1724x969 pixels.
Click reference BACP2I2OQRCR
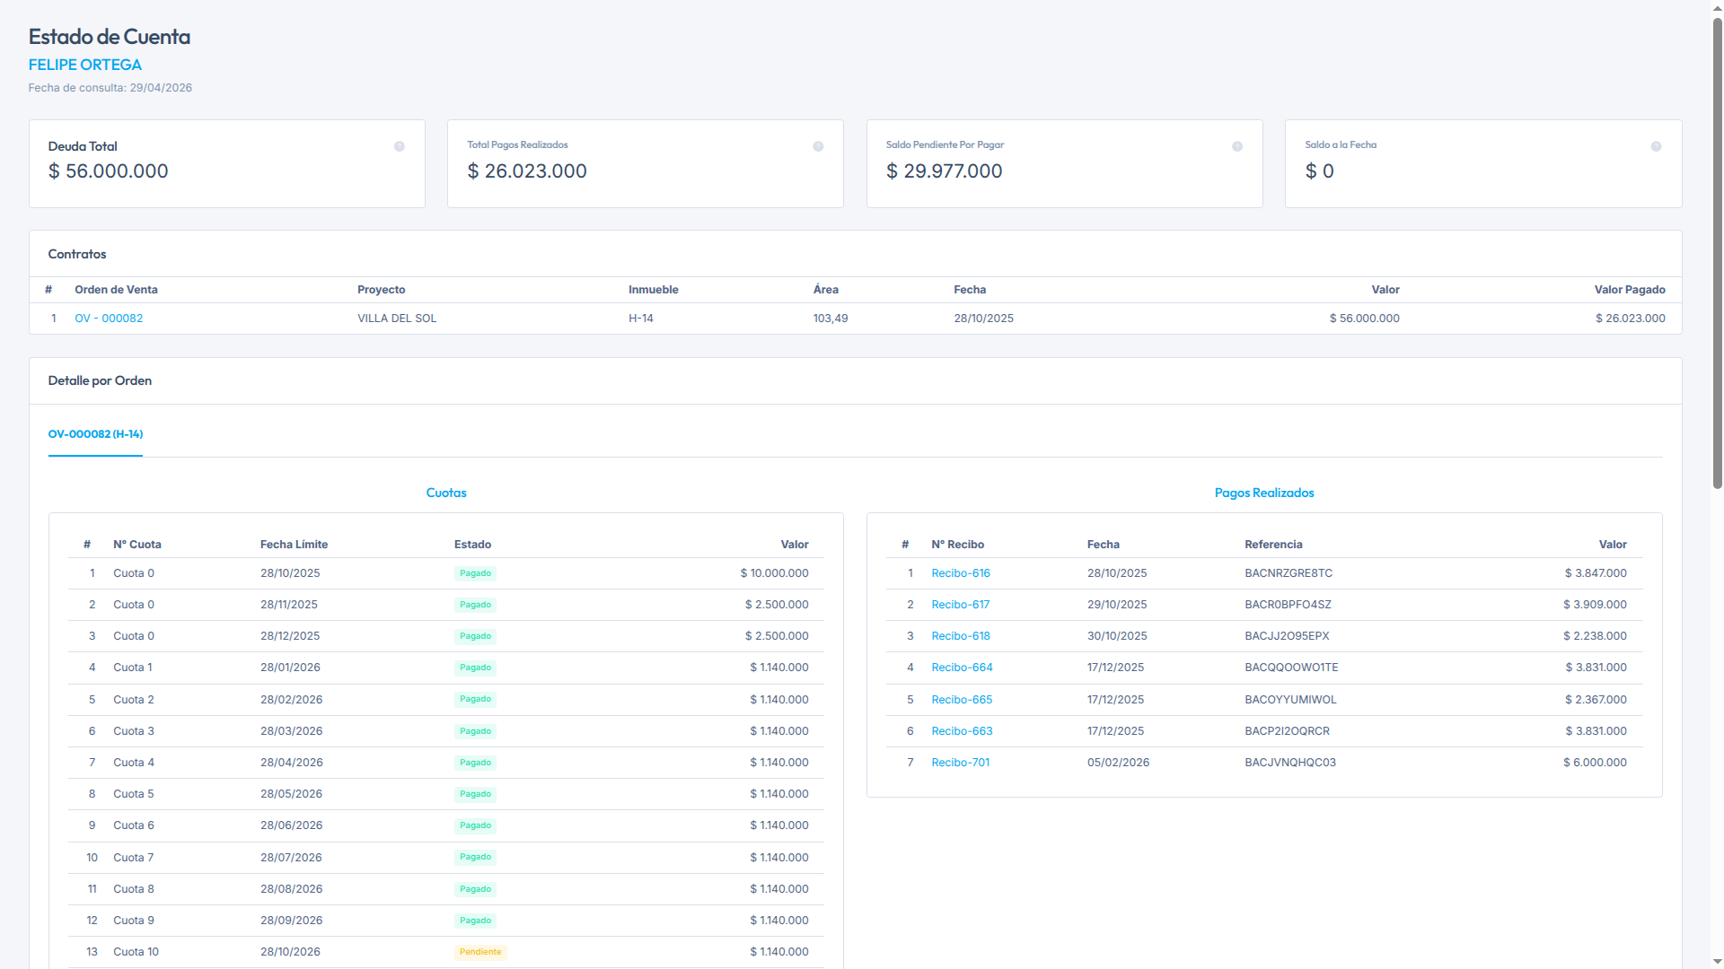point(1287,731)
